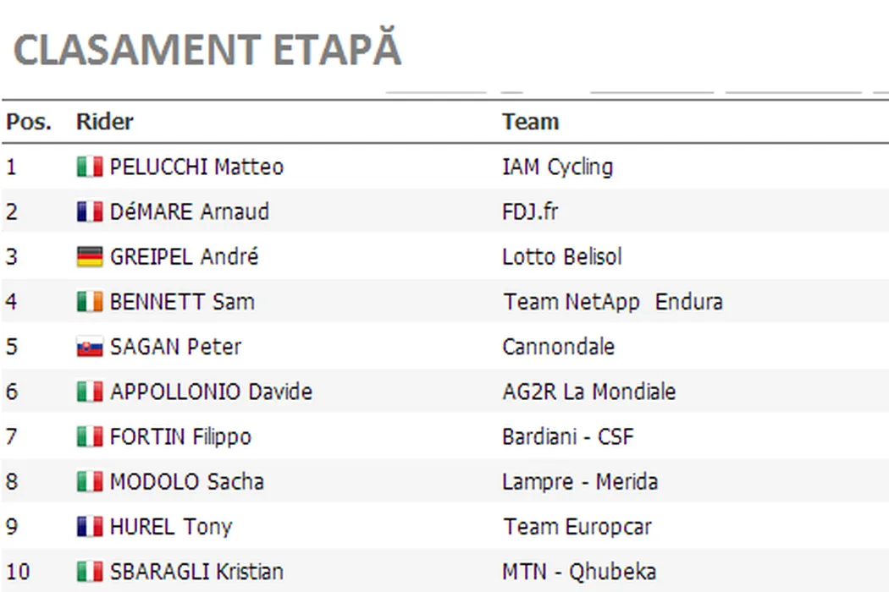Open the Lotto Belisol team

(x=561, y=257)
